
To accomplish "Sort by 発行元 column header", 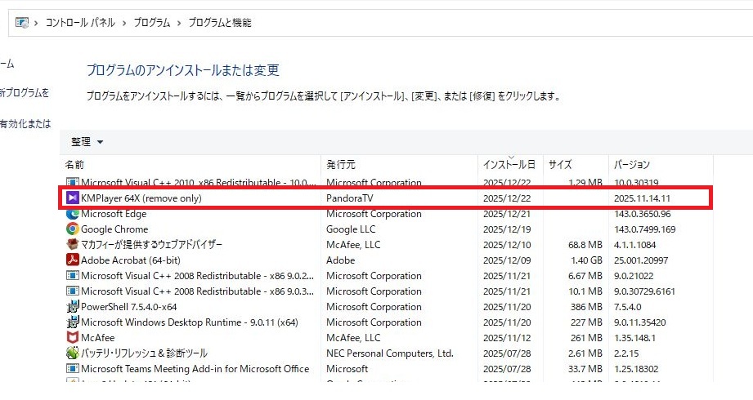I will 340,165.
